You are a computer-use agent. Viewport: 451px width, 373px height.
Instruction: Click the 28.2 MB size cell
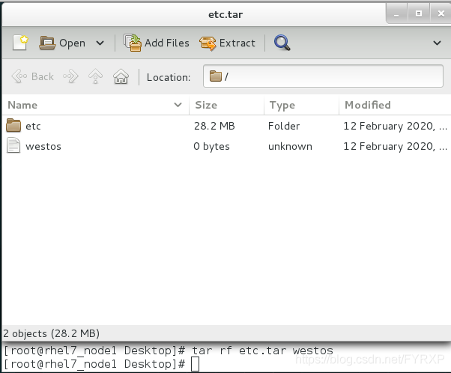click(214, 126)
